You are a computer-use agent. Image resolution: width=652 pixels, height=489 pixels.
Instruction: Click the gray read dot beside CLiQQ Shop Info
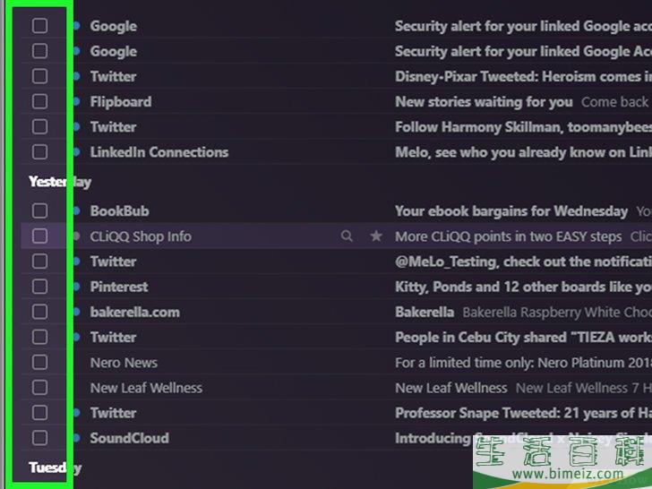click(x=76, y=236)
